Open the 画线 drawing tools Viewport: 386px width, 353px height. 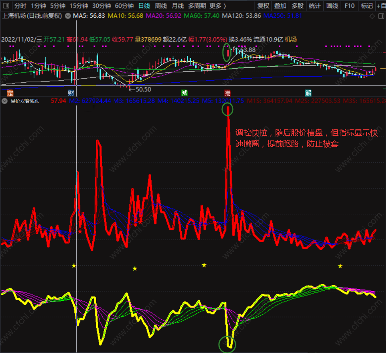[x=332, y=6]
